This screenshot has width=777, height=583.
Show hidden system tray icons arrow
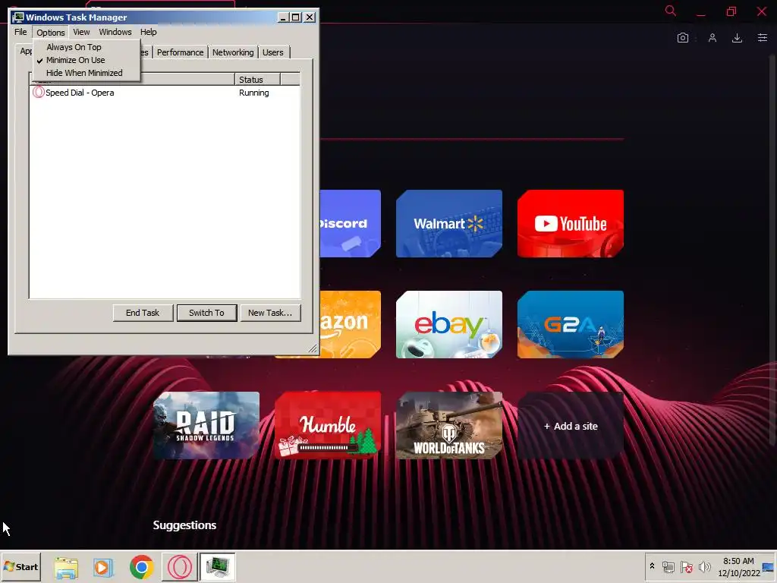[652, 566]
